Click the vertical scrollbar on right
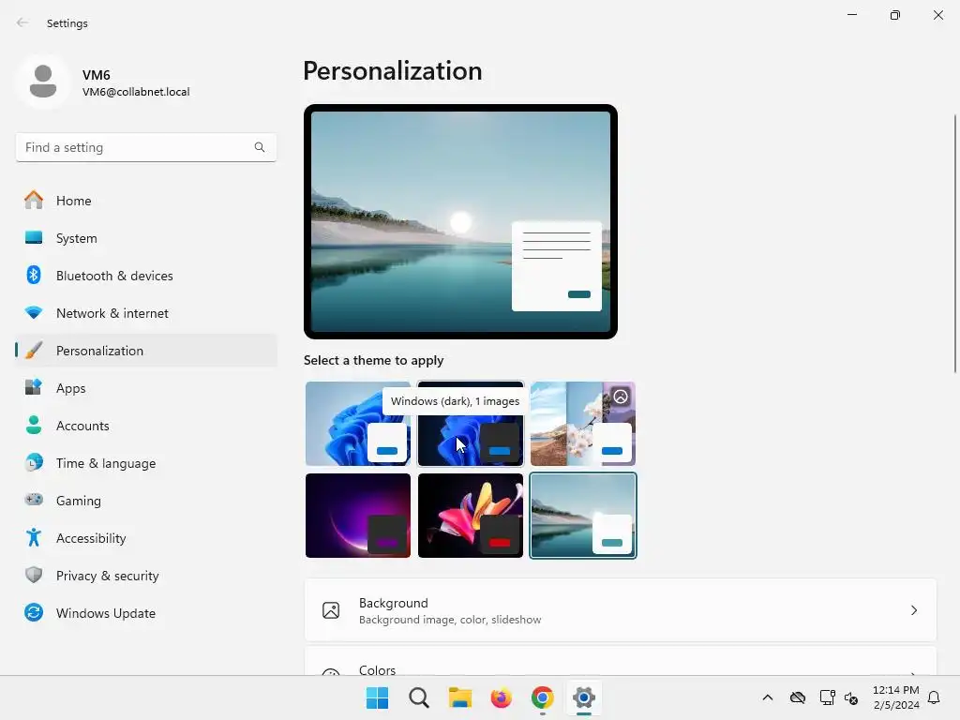 coord(955,243)
